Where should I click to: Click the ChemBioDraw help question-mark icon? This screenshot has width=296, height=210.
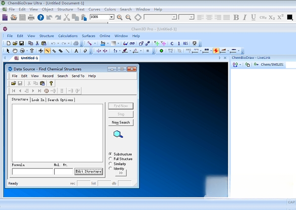pyautogui.click(x=40, y=17)
